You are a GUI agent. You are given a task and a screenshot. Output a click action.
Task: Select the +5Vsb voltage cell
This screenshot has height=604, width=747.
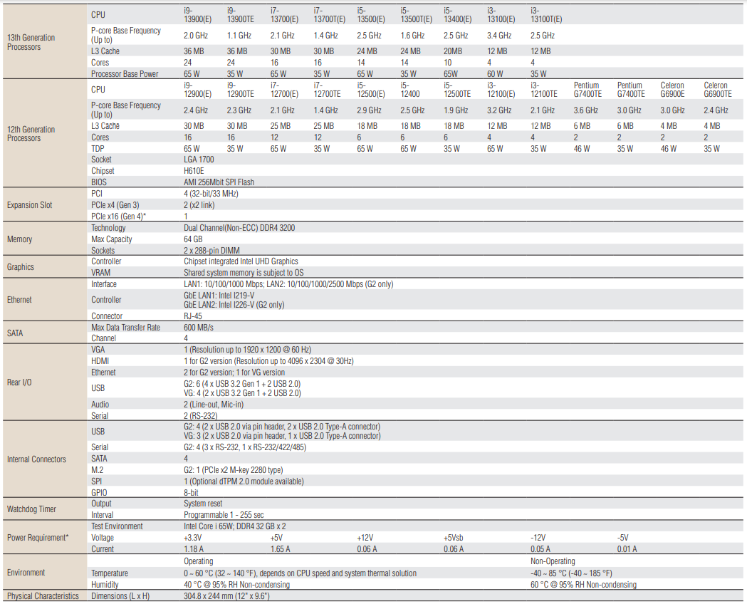point(453,538)
